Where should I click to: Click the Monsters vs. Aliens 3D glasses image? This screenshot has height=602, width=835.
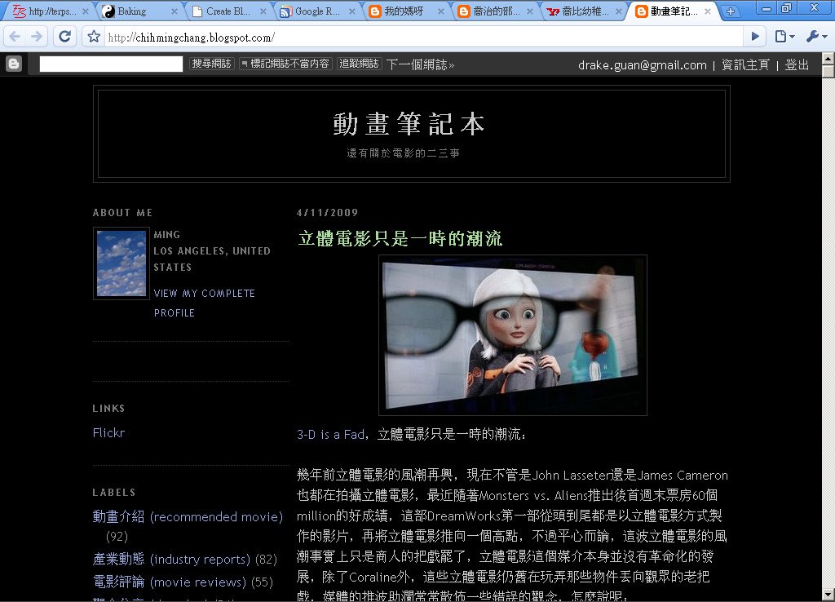pos(512,335)
